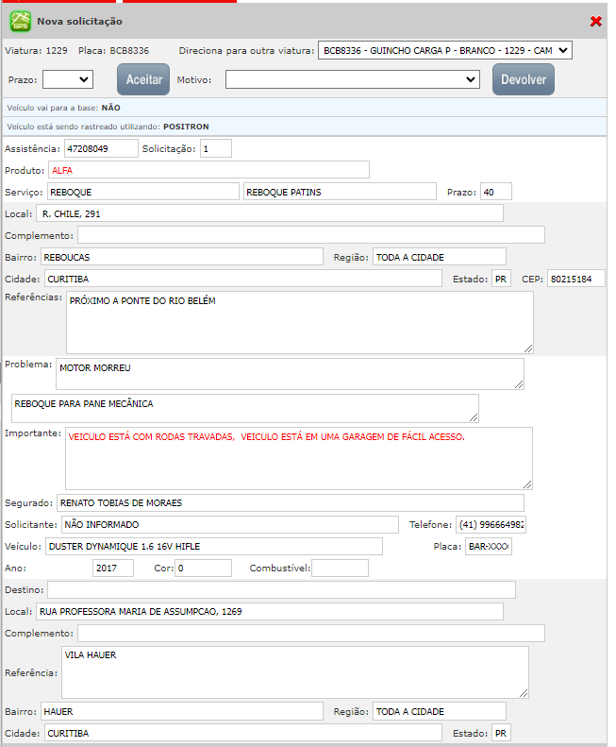Focus the empty Combustível field
The image size is (616, 747).
click(x=340, y=568)
